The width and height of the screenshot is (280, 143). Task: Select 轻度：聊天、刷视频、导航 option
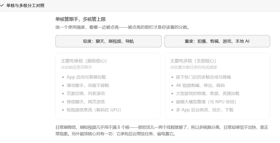point(109,41)
